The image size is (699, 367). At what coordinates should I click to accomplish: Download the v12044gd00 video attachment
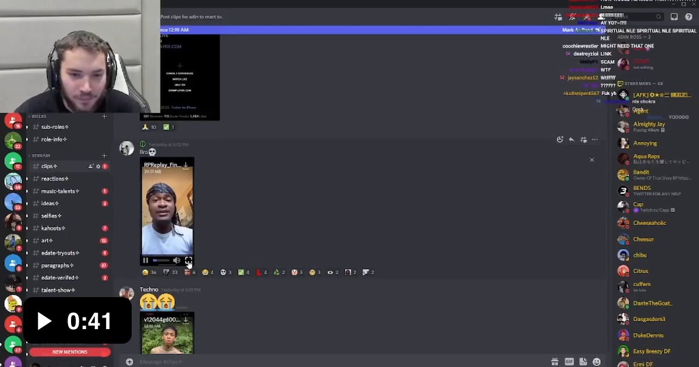pyautogui.click(x=186, y=320)
